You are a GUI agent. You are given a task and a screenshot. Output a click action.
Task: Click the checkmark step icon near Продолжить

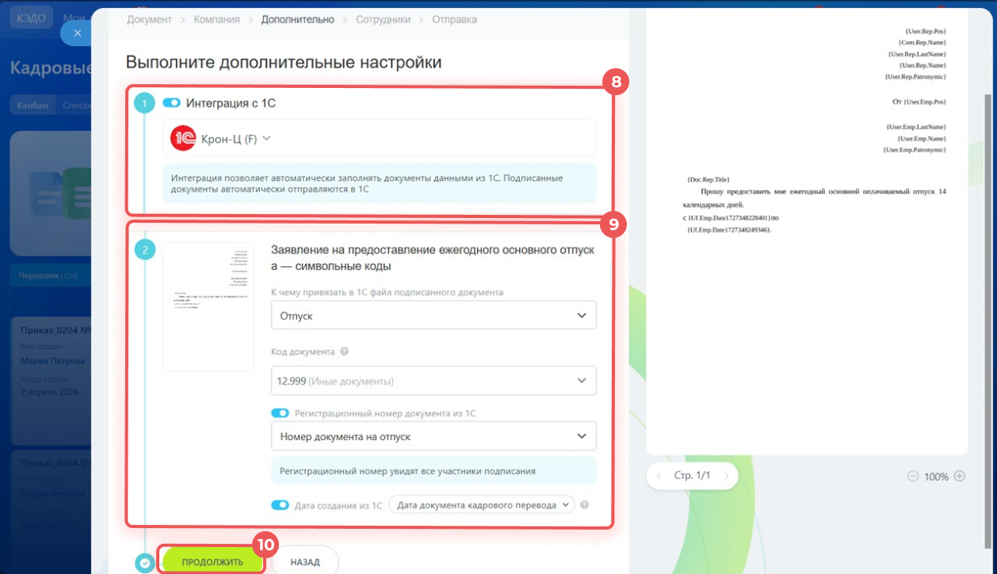[144, 562]
